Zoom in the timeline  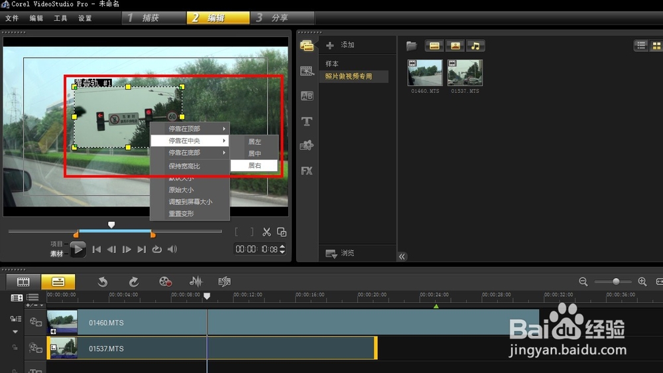tap(642, 281)
